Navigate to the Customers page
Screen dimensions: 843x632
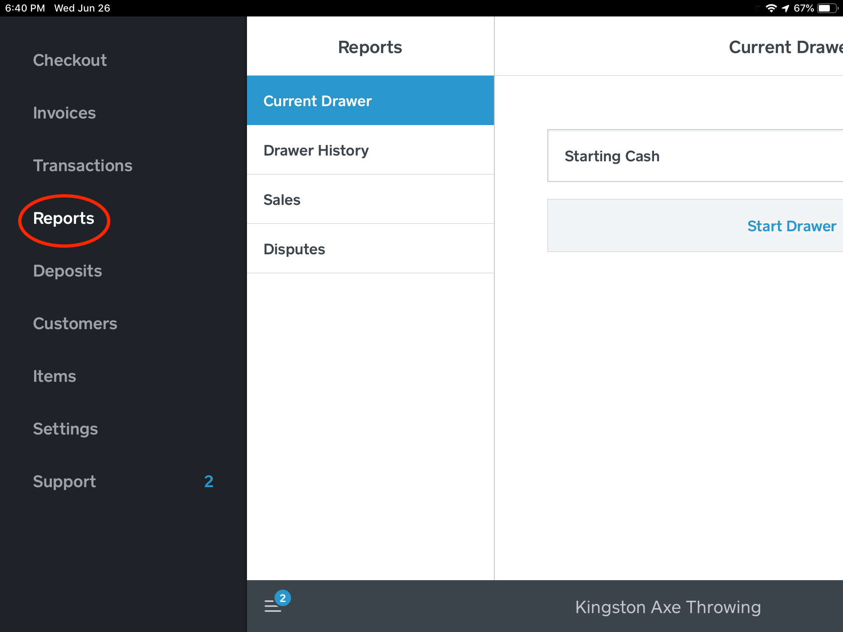(75, 324)
